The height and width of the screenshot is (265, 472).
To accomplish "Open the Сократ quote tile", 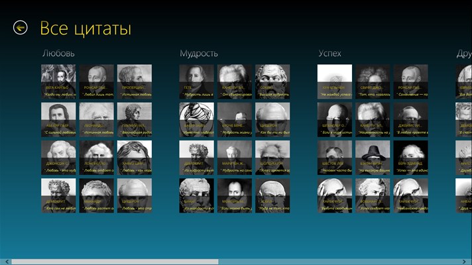I will (272, 81).
